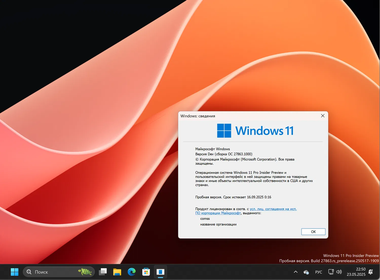The image size is (380, 280).
Task: Select the active winver window icon on taskbar
Action: click(x=160, y=272)
